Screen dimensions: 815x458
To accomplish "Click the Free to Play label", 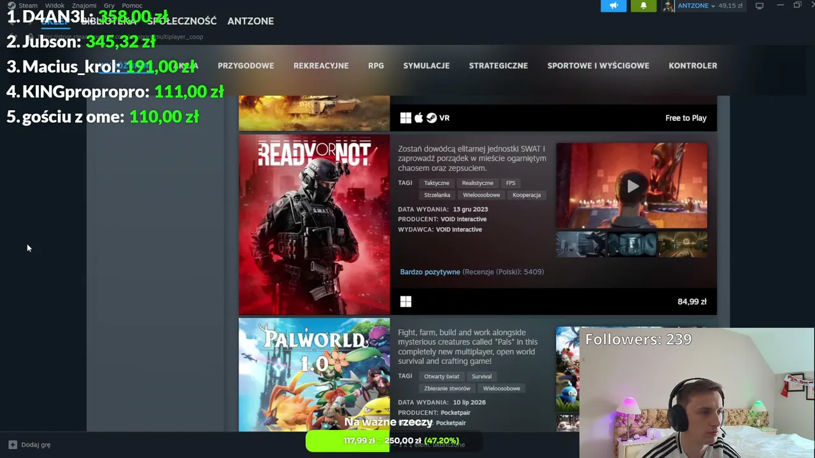I will [x=686, y=118].
